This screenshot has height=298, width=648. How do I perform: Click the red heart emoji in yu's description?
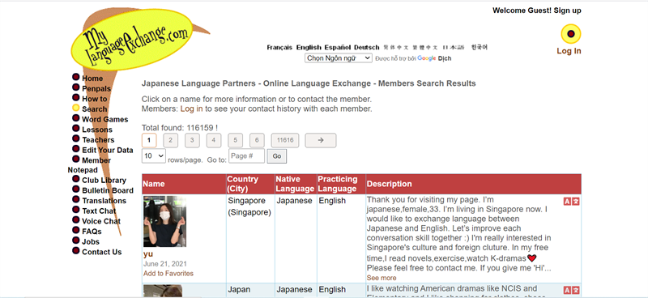(x=532, y=258)
